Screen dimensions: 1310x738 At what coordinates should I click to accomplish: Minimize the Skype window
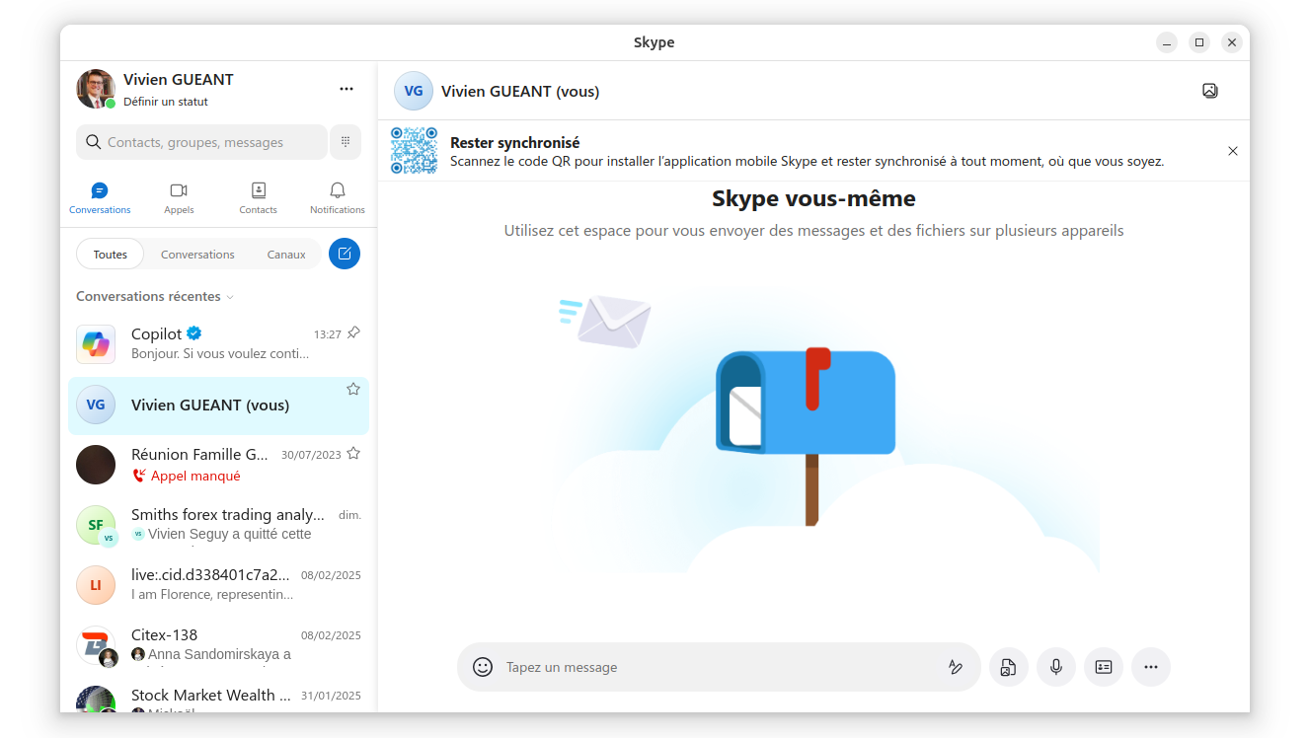click(1167, 42)
